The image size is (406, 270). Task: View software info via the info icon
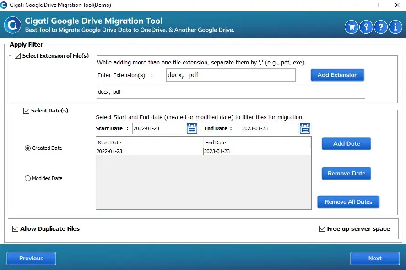(x=395, y=27)
